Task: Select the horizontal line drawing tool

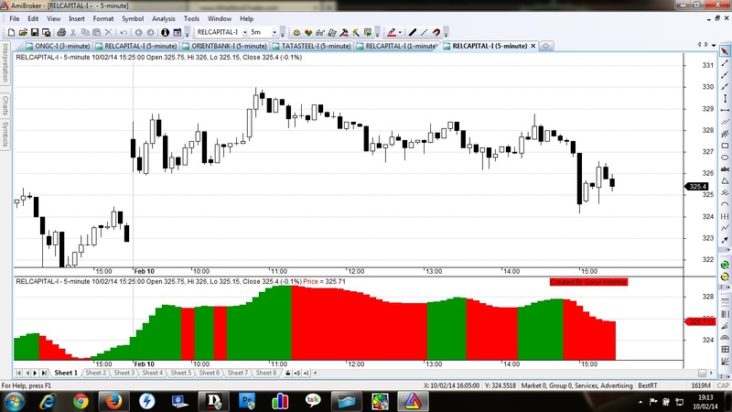Action: [x=725, y=110]
